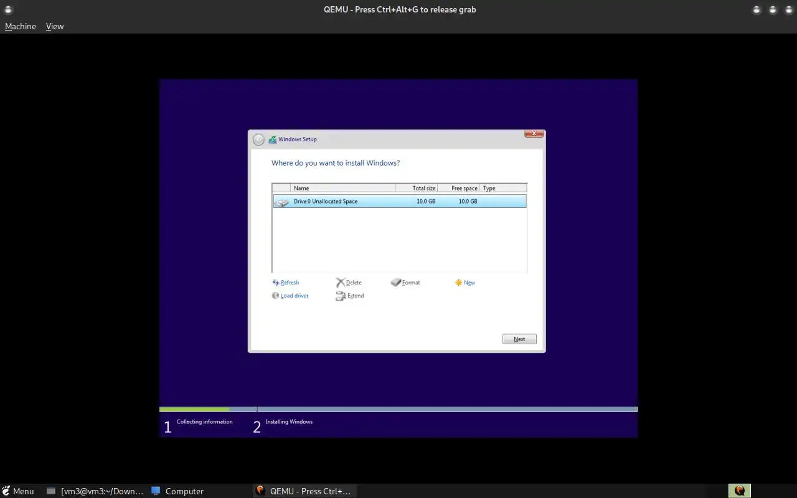Click the Delete link text

354,283
